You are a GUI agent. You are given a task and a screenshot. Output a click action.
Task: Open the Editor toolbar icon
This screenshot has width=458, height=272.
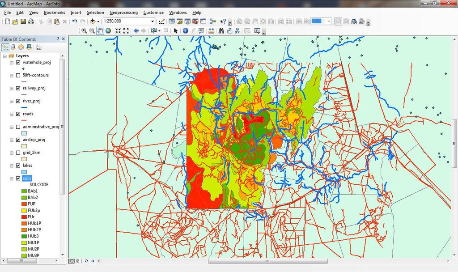[x=161, y=21]
